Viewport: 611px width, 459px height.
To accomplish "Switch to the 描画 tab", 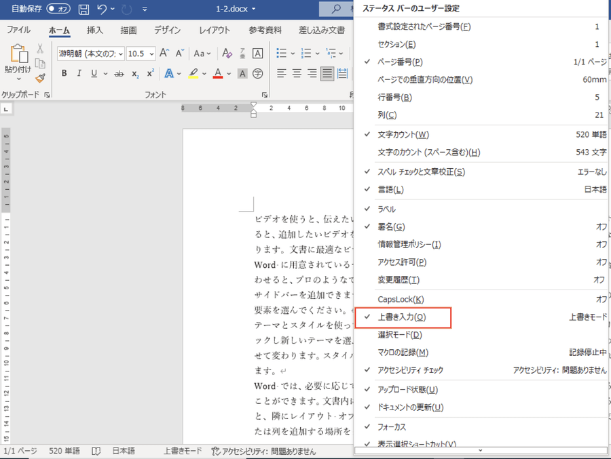I will (x=128, y=30).
